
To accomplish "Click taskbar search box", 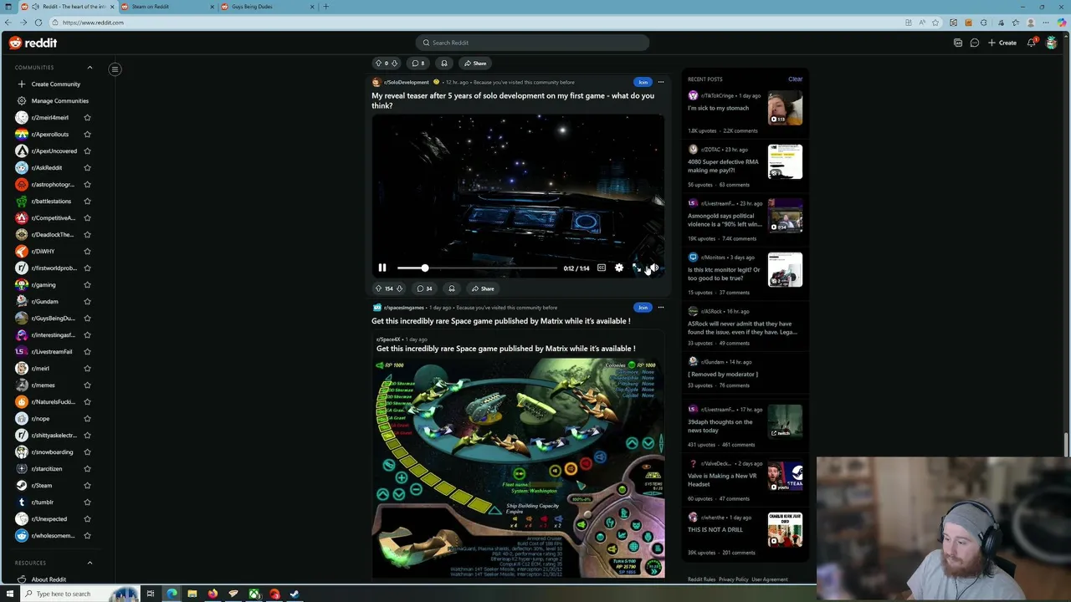I will click(79, 594).
